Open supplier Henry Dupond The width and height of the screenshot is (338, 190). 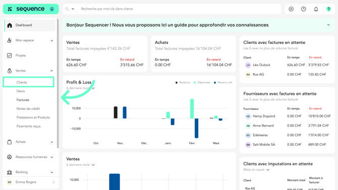tap(264, 116)
